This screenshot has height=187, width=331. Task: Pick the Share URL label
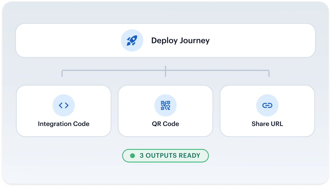click(267, 124)
